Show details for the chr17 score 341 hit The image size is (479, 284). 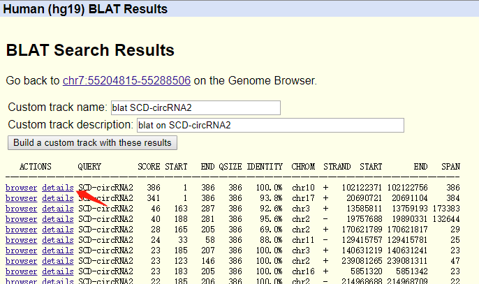[57, 198]
